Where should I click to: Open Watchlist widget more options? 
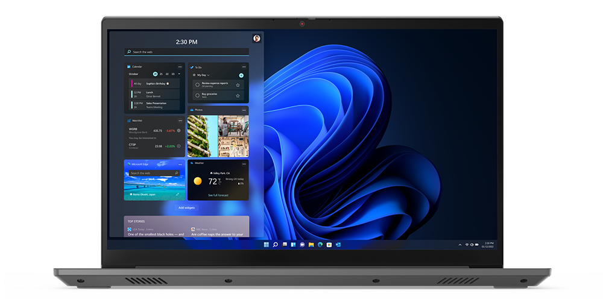180,121
